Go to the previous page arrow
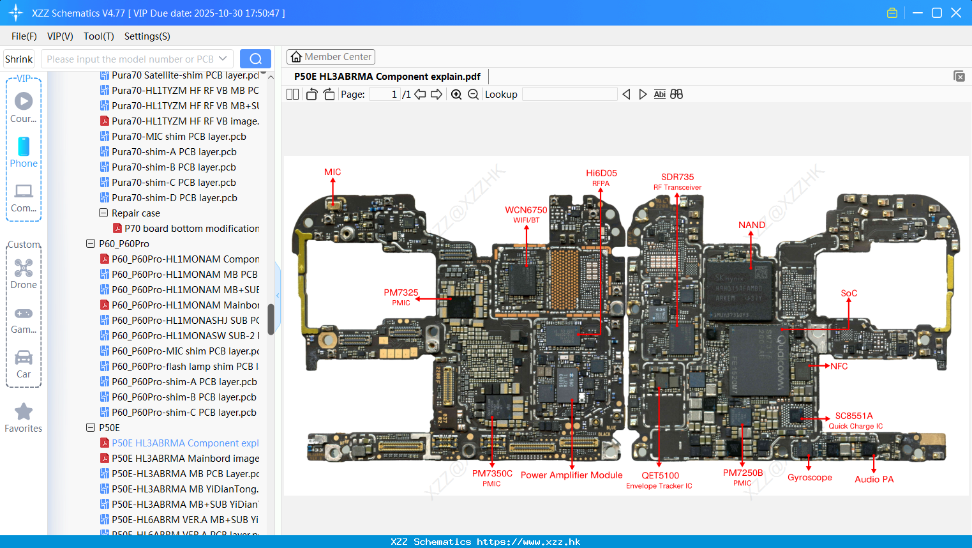Viewport: 972px width, 548px height. (x=420, y=95)
